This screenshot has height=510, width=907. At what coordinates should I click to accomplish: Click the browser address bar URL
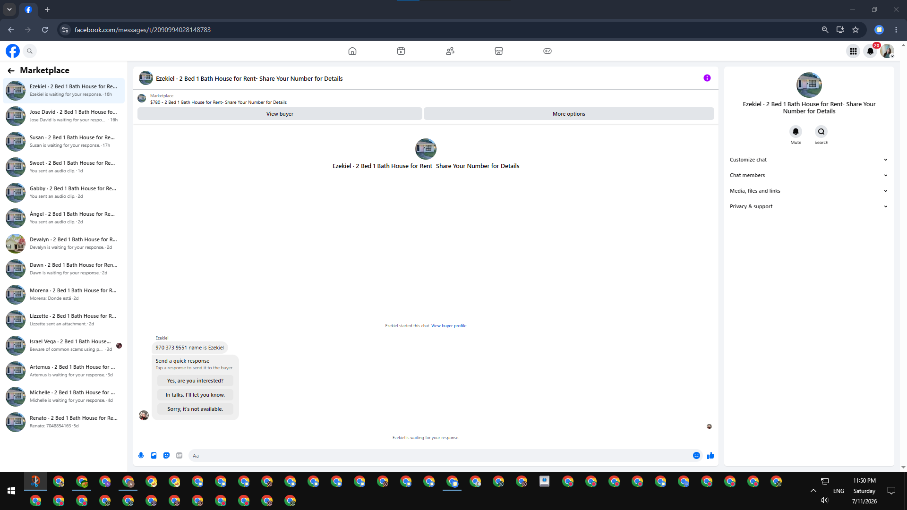tap(143, 30)
